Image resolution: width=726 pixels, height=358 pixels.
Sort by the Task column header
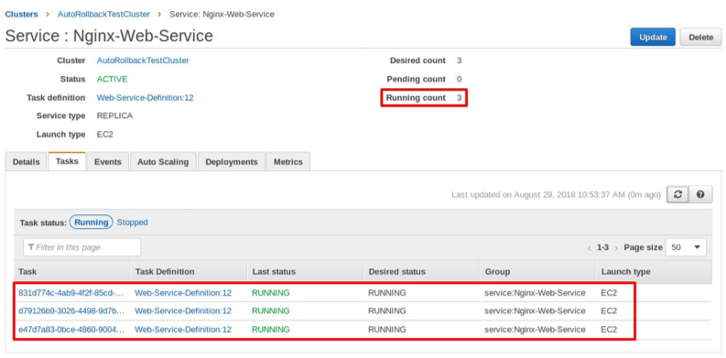(x=71, y=272)
